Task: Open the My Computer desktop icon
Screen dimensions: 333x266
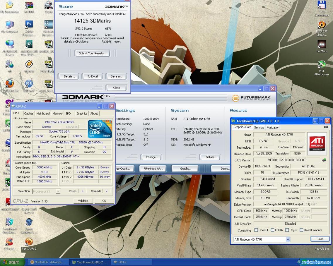Action: coord(10,27)
